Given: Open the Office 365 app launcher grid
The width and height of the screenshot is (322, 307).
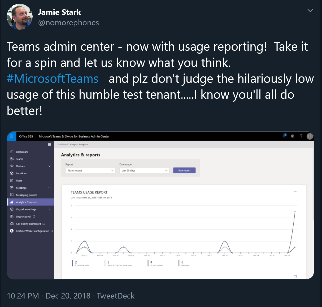Looking at the screenshot, I should click(x=12, y=136).
